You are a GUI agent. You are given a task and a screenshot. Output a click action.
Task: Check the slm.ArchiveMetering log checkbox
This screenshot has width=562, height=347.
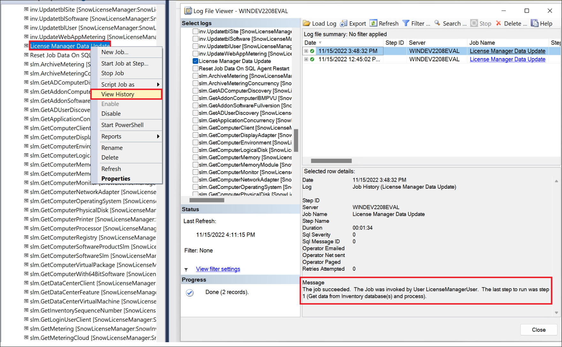(196, 76)
